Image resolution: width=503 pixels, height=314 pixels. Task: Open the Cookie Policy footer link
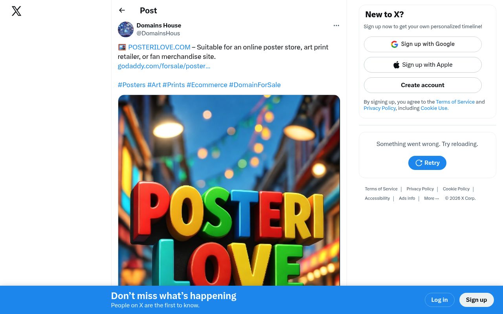[456, 189]
